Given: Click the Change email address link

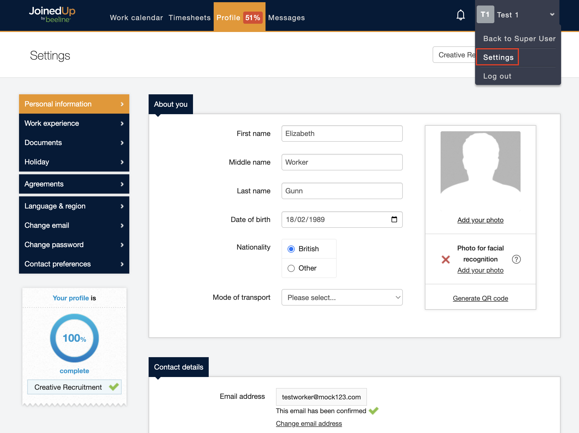Looking at the screenshot, I should click(x=309, y=424).
